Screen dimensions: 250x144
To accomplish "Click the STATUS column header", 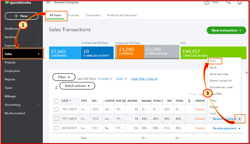I will [x=200, y=101].
